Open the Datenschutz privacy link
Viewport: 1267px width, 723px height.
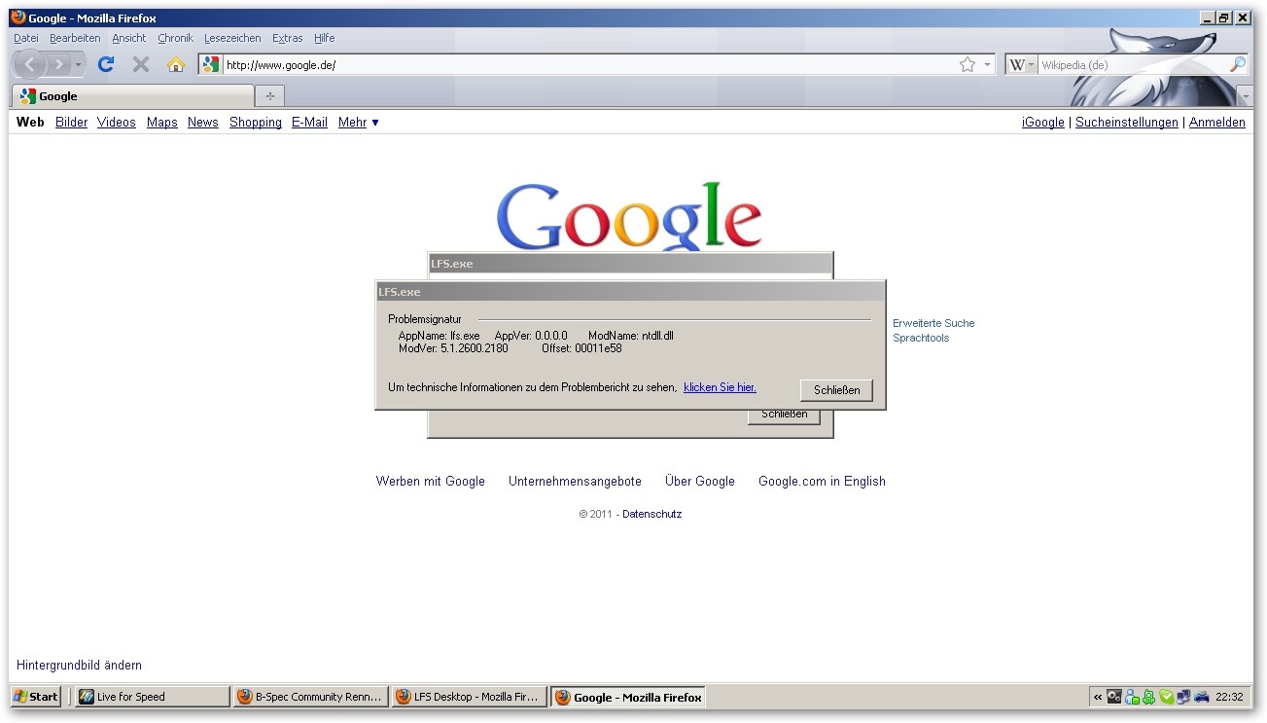coord(651,514)
